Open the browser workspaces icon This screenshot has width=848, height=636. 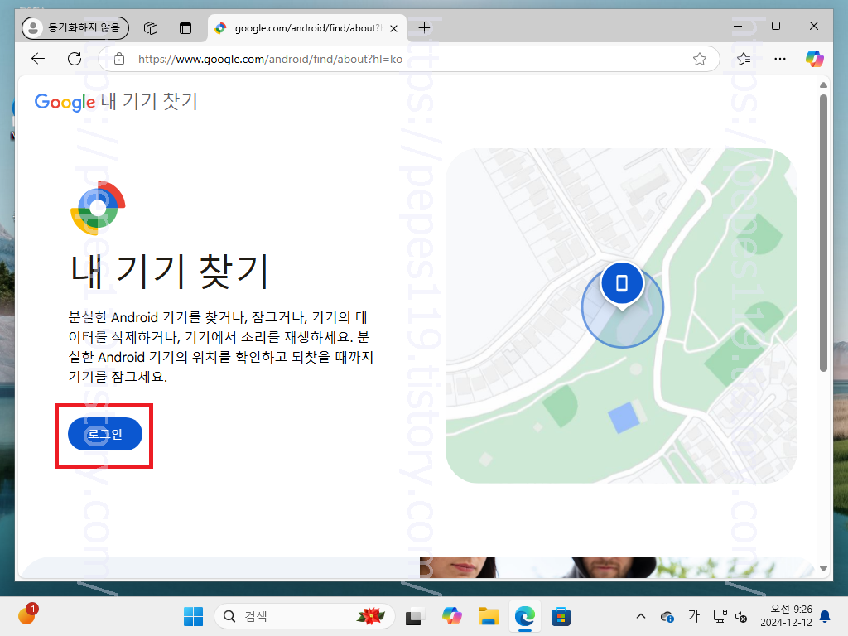coord(151,28)
